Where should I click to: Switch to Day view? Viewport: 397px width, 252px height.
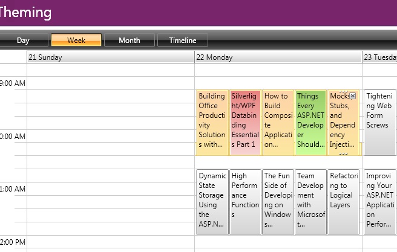23,40
